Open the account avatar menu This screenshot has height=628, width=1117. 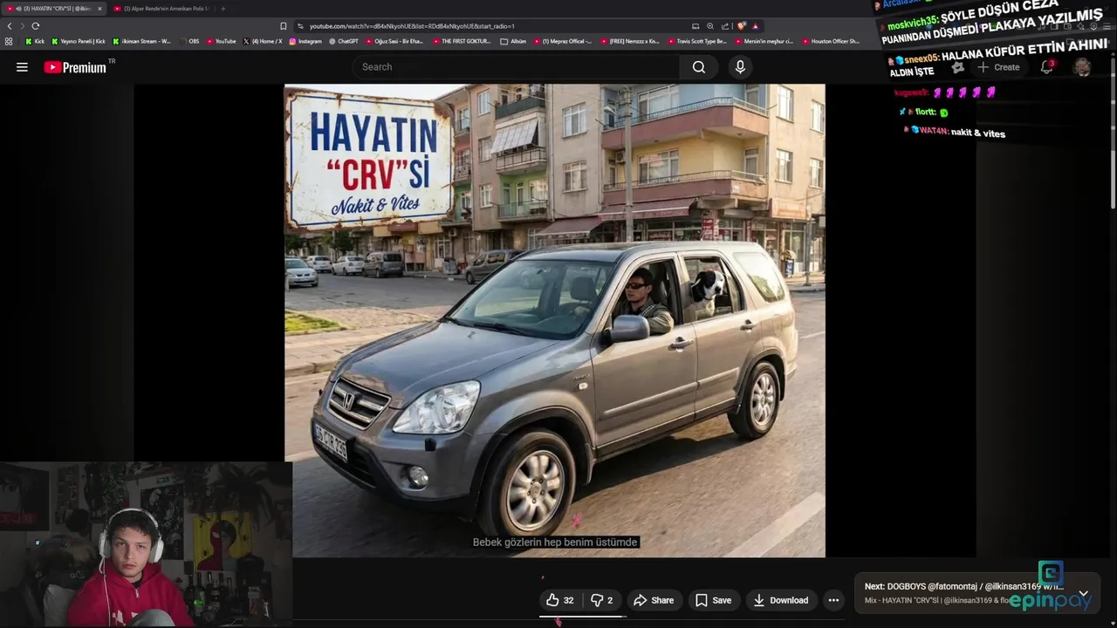coord(1082,67)
